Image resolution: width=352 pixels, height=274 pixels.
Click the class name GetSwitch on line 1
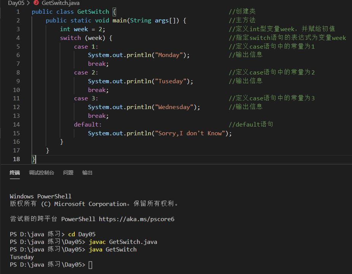pos(93,12)
